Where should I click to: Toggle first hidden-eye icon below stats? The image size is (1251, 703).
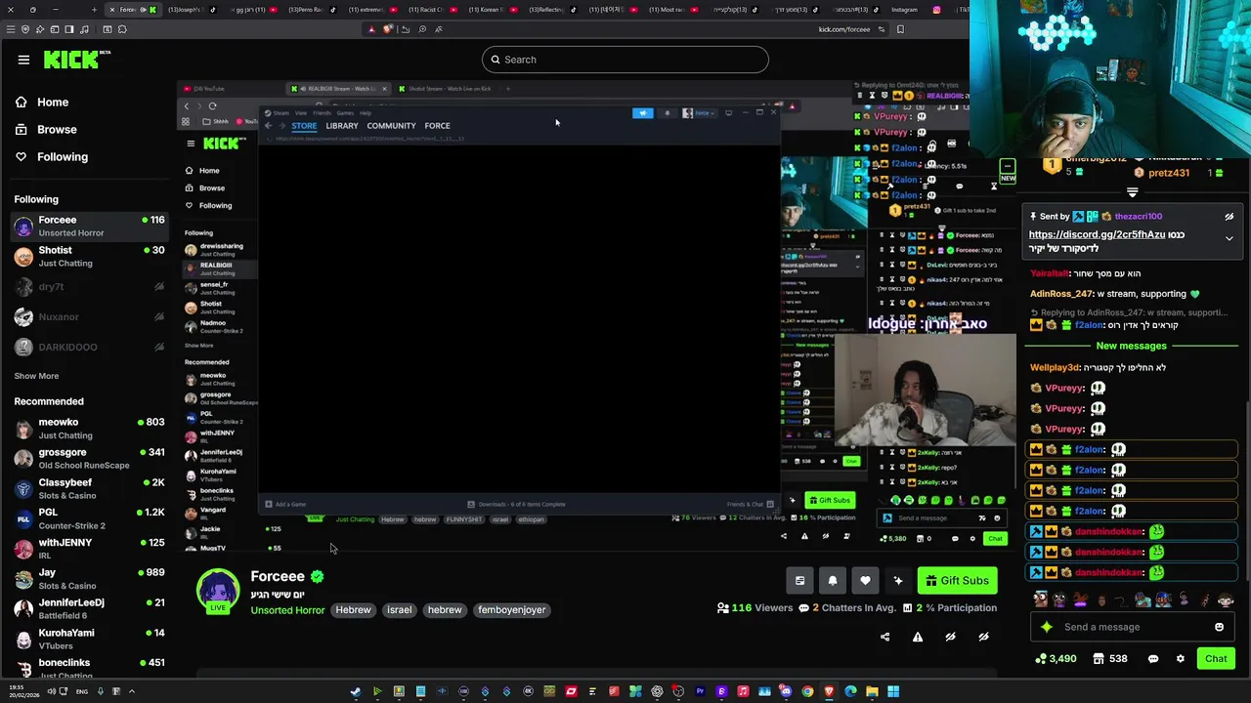click(x=950, y=637)
